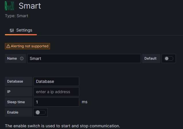Toggle the Default switch on
Screen dimensions: 183x129
(169, 58)
